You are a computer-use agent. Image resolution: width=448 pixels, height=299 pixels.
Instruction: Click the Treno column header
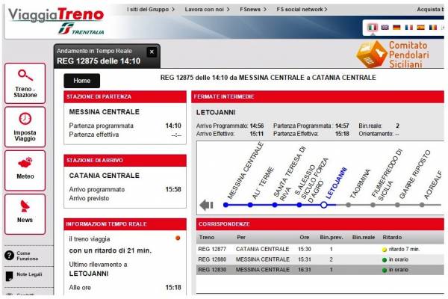(x=207, y=237)
